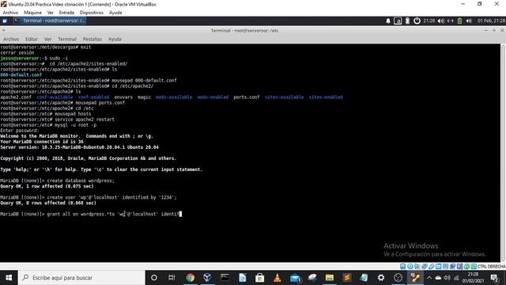Open the terminal Archivo menu

click(x=11, y=39)
